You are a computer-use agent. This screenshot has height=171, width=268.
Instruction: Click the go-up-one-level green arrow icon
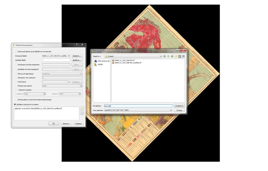point(172,56)
